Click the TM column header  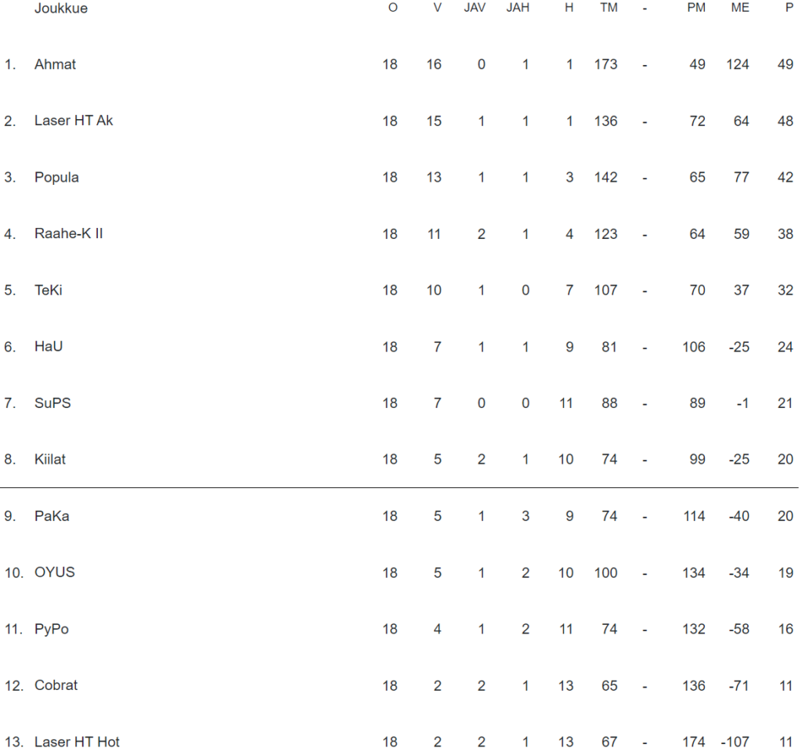pos(608,9)
